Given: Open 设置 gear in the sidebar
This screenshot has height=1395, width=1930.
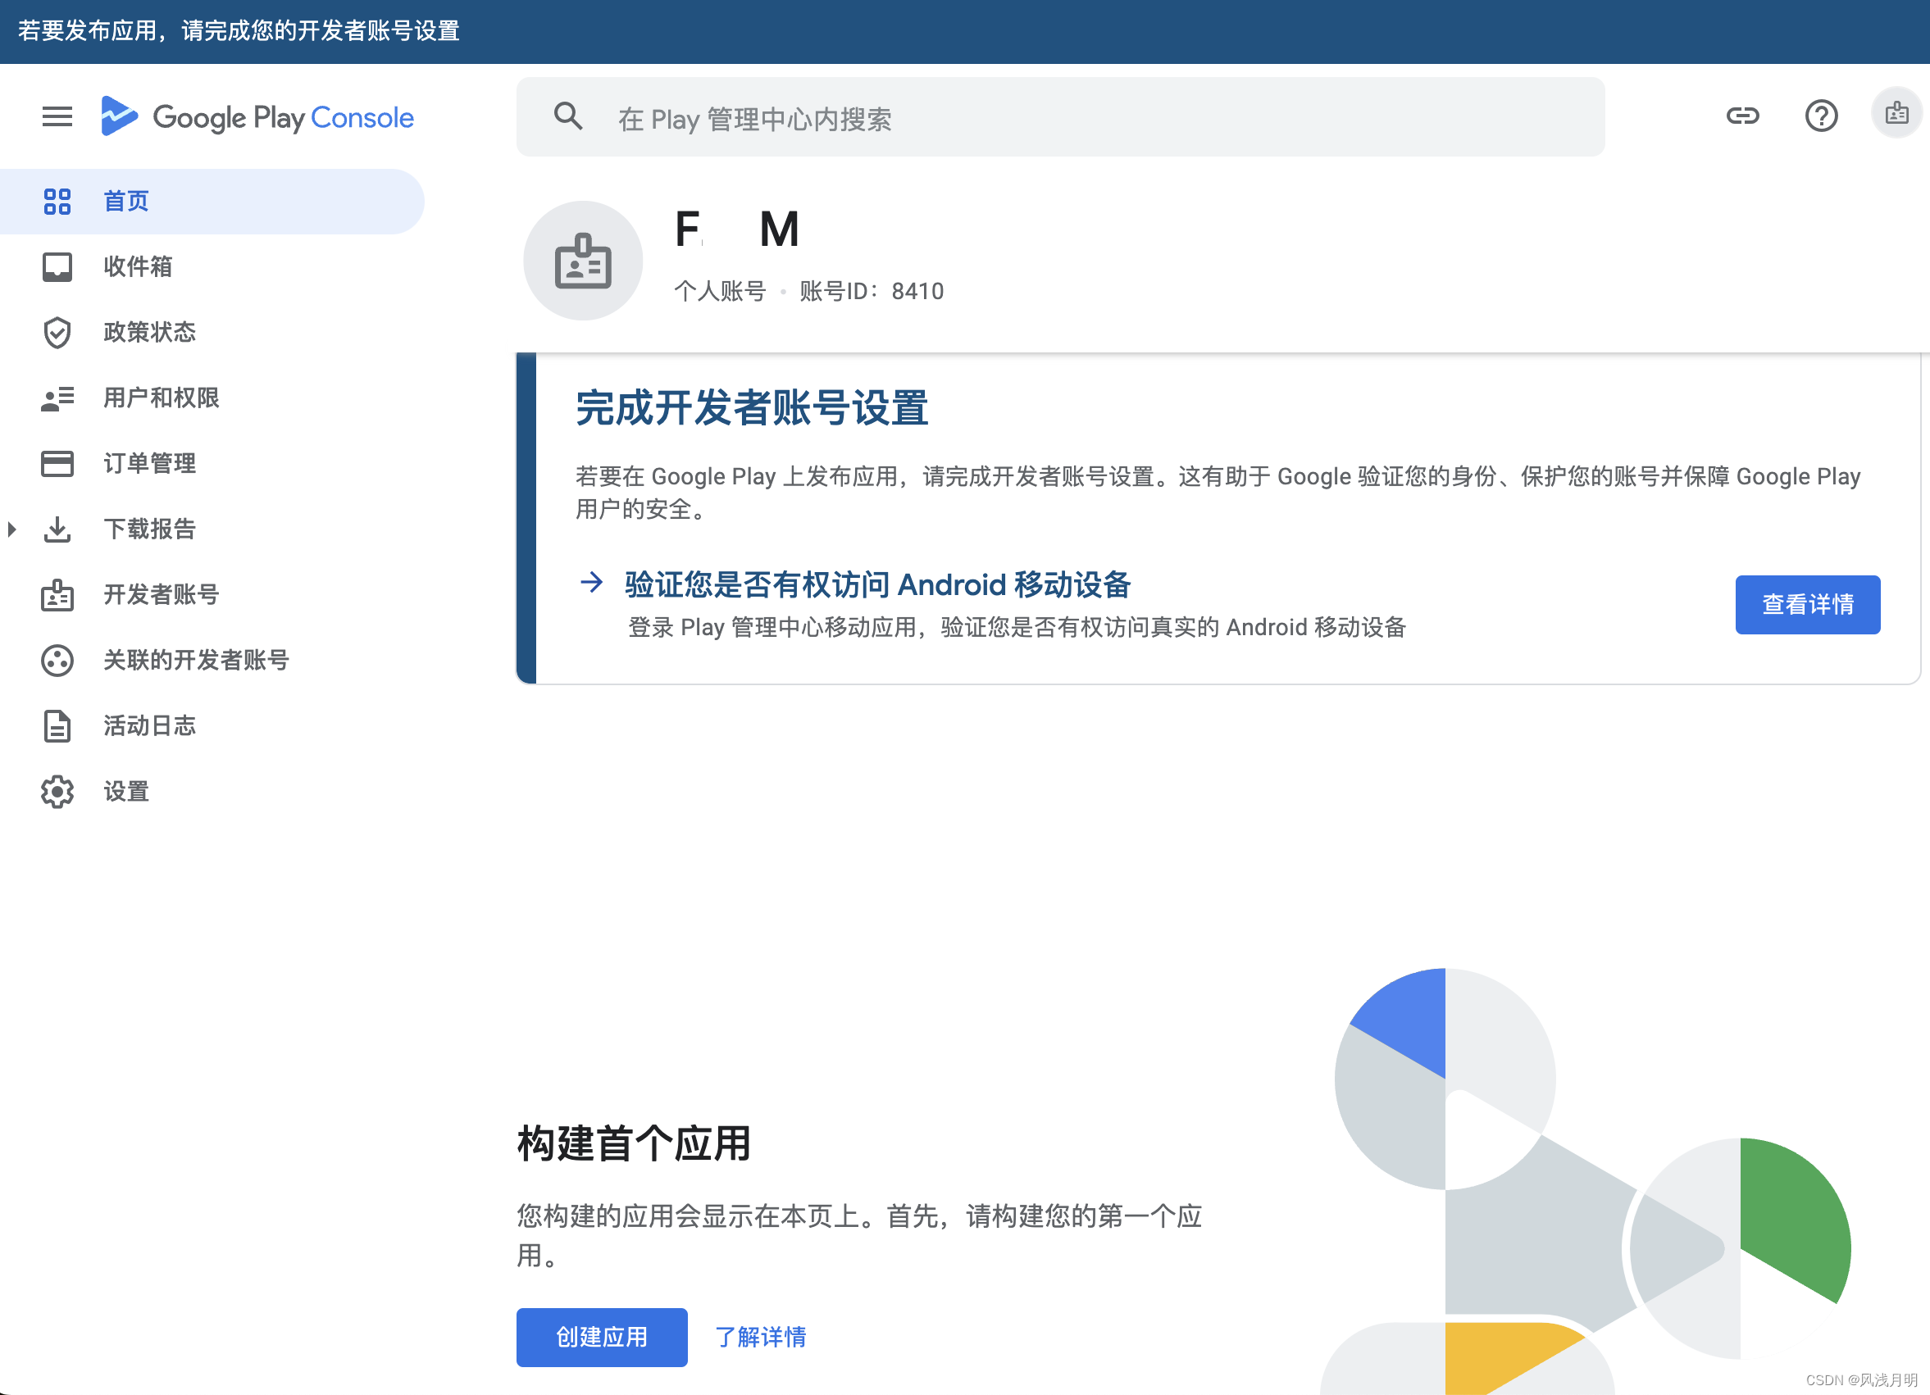Looking at the screenshot, I should [x=57, y=792].
